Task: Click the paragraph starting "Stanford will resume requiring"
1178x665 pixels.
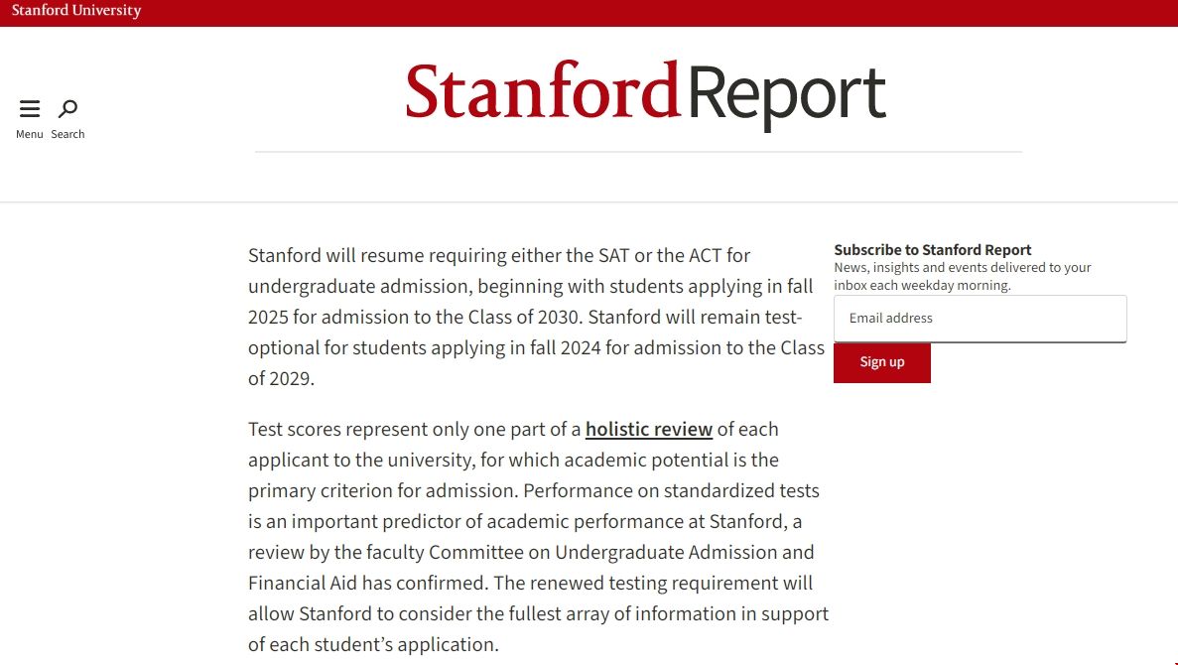Action: pyautogui.click(x=536, y=317)
